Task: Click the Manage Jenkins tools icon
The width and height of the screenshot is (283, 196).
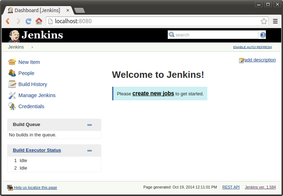Action: [x=12, y=95]
